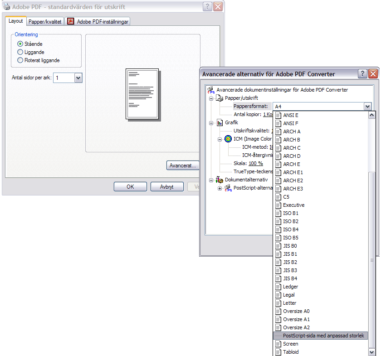Open the Antal sidor per ark dropdown
This screenshot has width=381, height=356.
78,78
